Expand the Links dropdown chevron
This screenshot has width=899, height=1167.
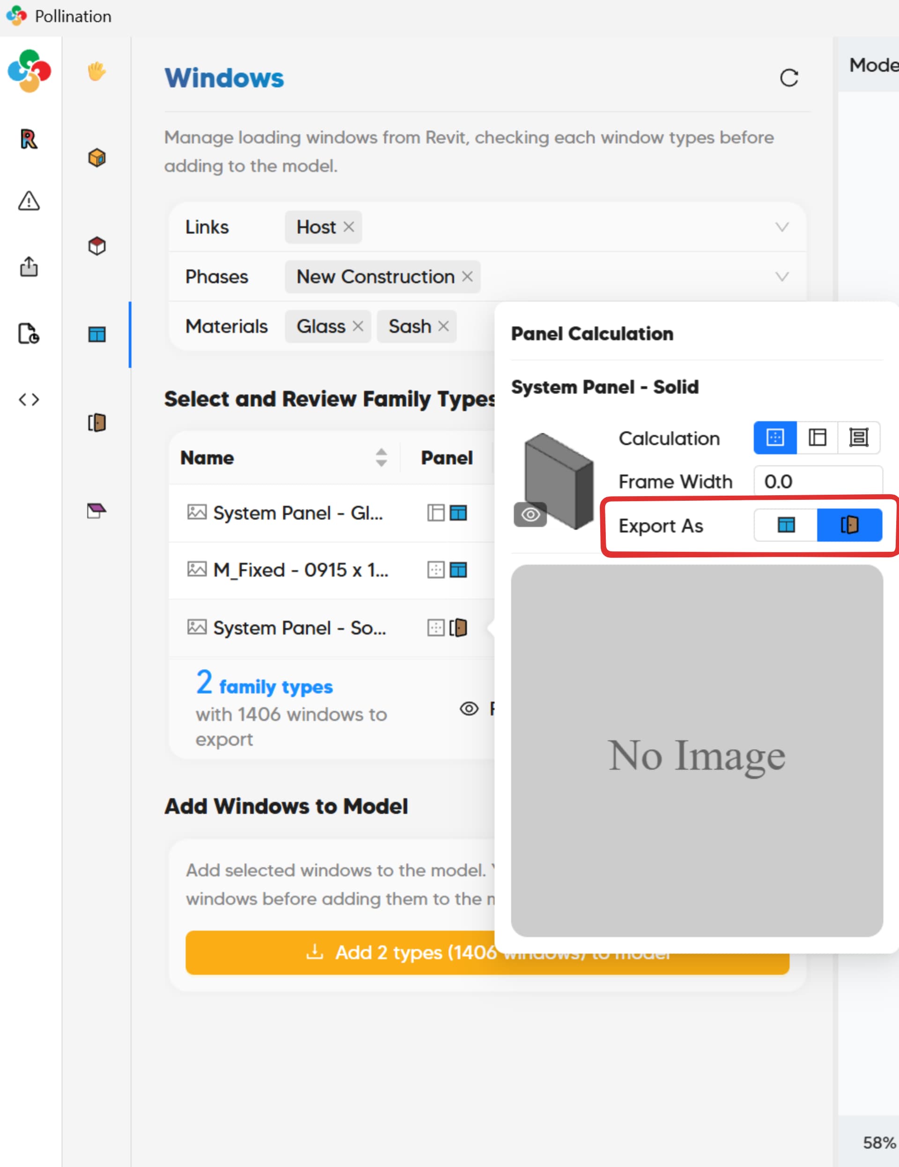click(781, 227)
